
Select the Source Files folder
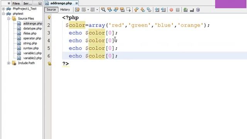pos(26,19)
